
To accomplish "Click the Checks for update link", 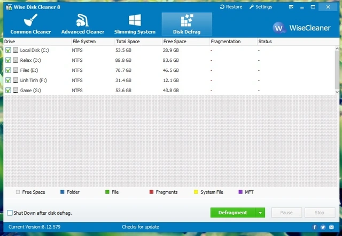I will (x=141, y=227).
